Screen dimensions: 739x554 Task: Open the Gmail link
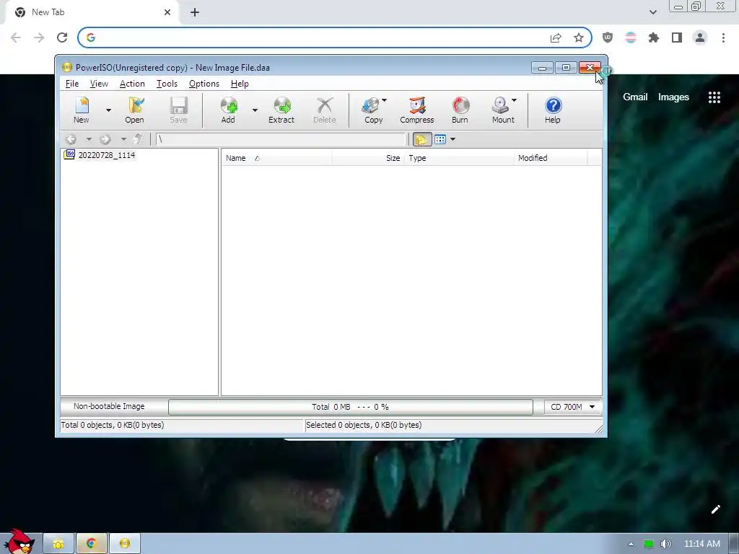click(635, 97)
